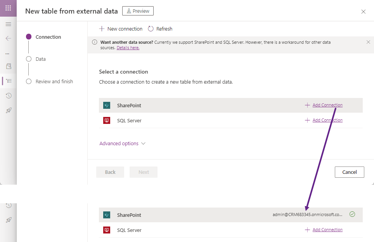Select the highlighted list icon in the sidebar
374x242 pixels.
[9, 81]
